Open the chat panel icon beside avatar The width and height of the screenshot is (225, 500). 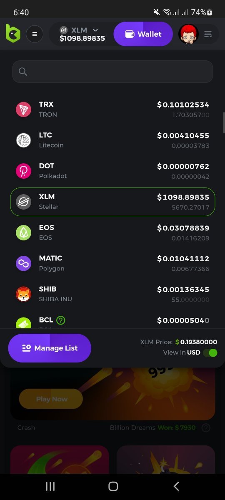[208, 34]
